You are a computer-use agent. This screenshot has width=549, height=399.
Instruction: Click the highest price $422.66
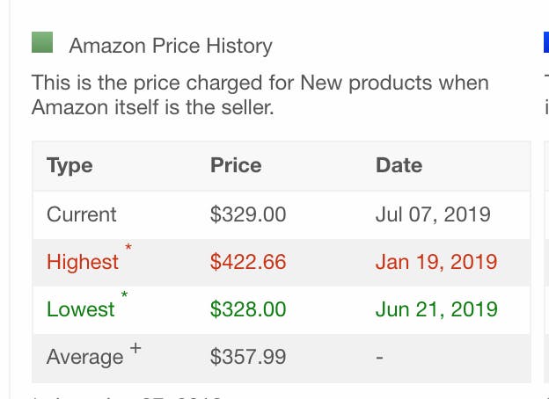coord(248,262)
